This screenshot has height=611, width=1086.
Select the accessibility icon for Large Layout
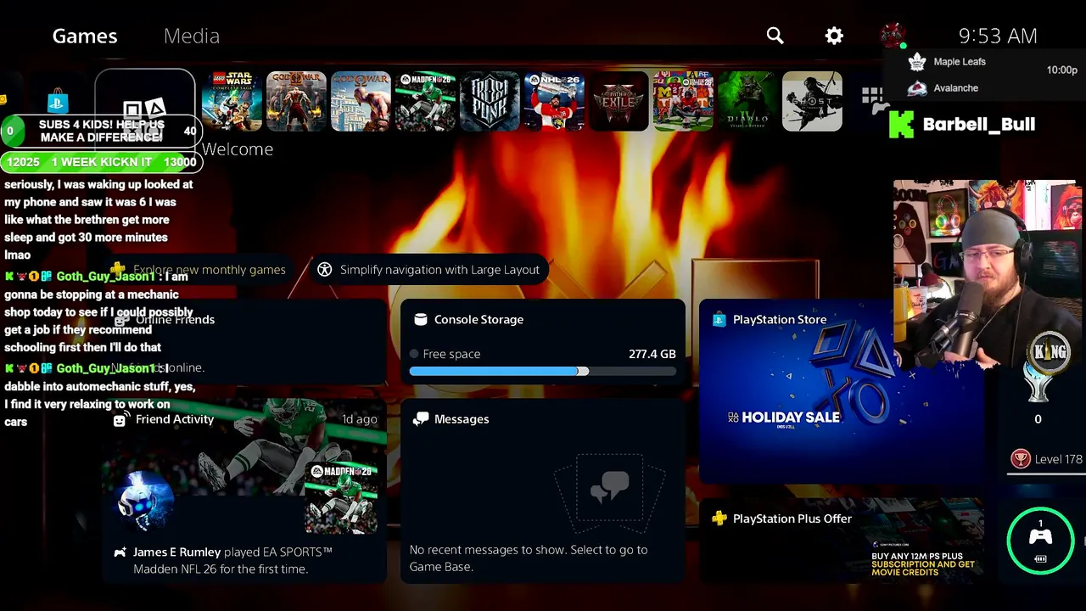click(x=324, y=270)
